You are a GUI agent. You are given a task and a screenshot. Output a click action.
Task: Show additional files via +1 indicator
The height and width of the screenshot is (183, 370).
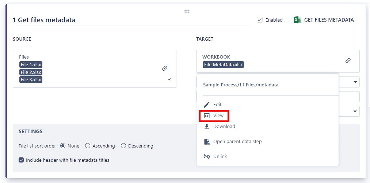170,80
